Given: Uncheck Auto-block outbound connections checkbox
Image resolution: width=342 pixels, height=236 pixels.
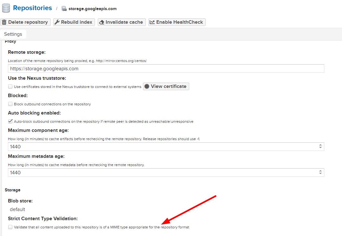Looking at the screenshot, I should click(10, 121).
